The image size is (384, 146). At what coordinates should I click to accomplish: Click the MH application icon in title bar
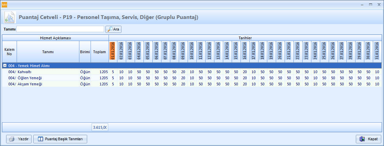(4, 4)
